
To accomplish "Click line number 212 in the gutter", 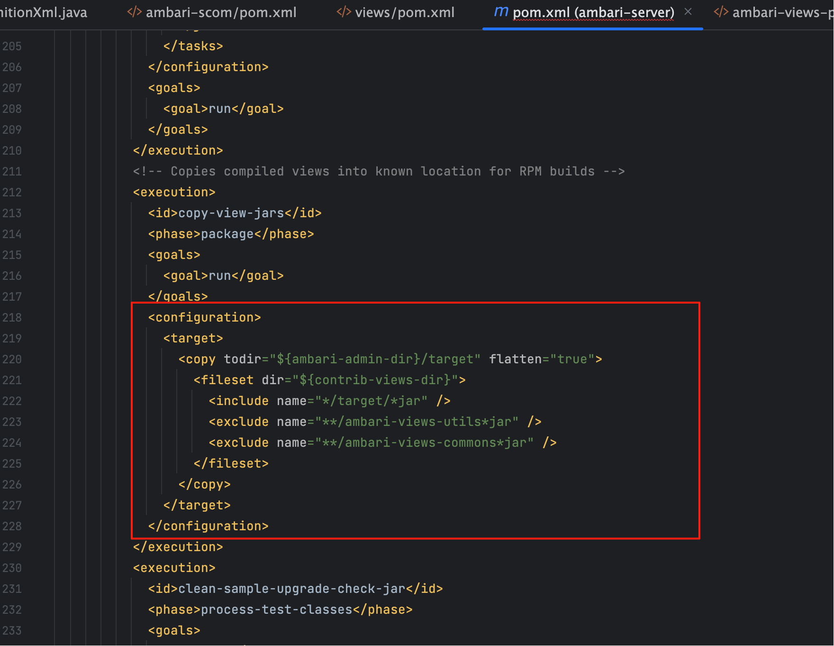I will [x=12, y=193].
